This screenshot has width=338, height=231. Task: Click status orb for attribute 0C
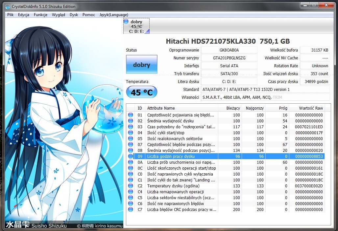coord(131,168)
